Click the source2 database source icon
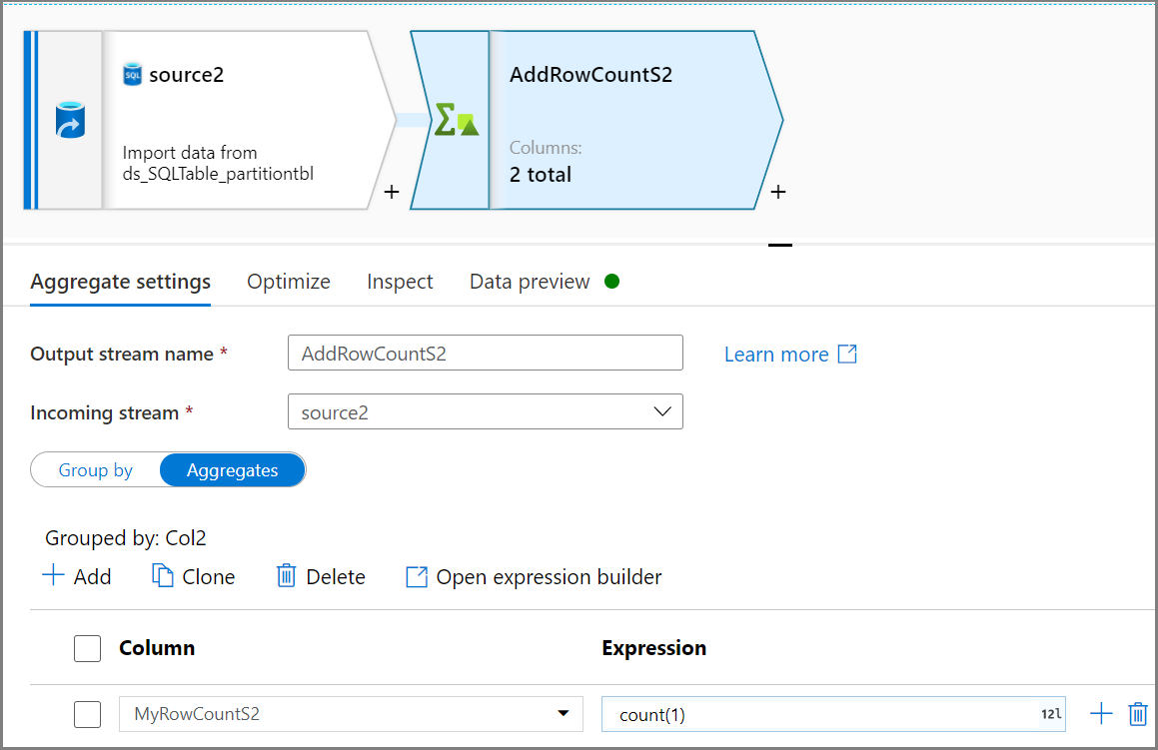1158x750 pixels. [70, 120]
